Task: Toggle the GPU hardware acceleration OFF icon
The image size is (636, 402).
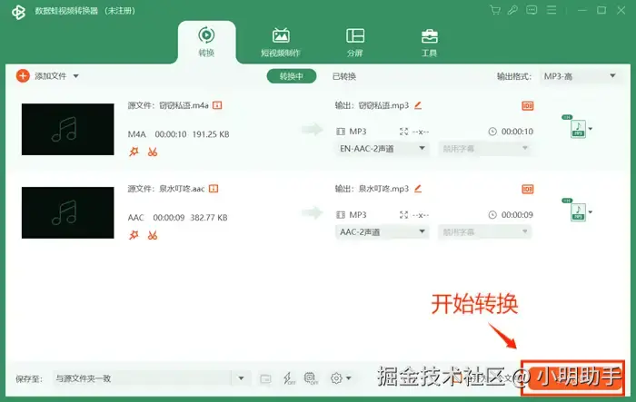Action: point(311,378)
